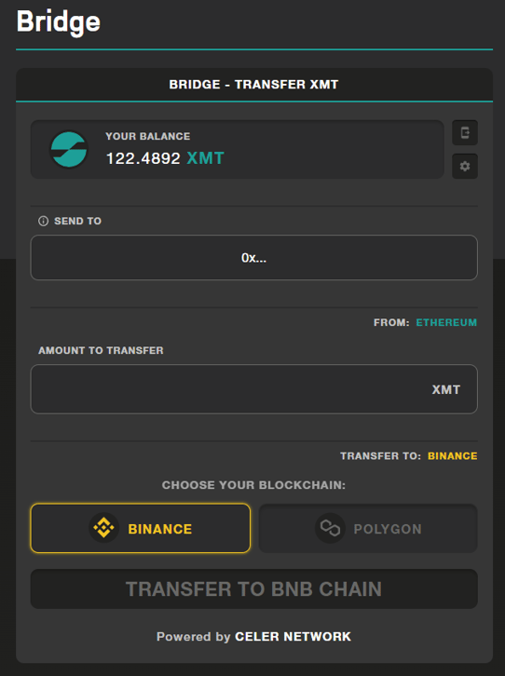Click the disconnect wallet icon
This screenshot has height=676, width=505.
tap(464, 133)
